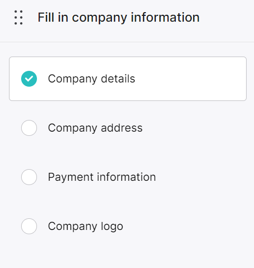Uncheck the completed Company details indicator

(x=29, y=79)
